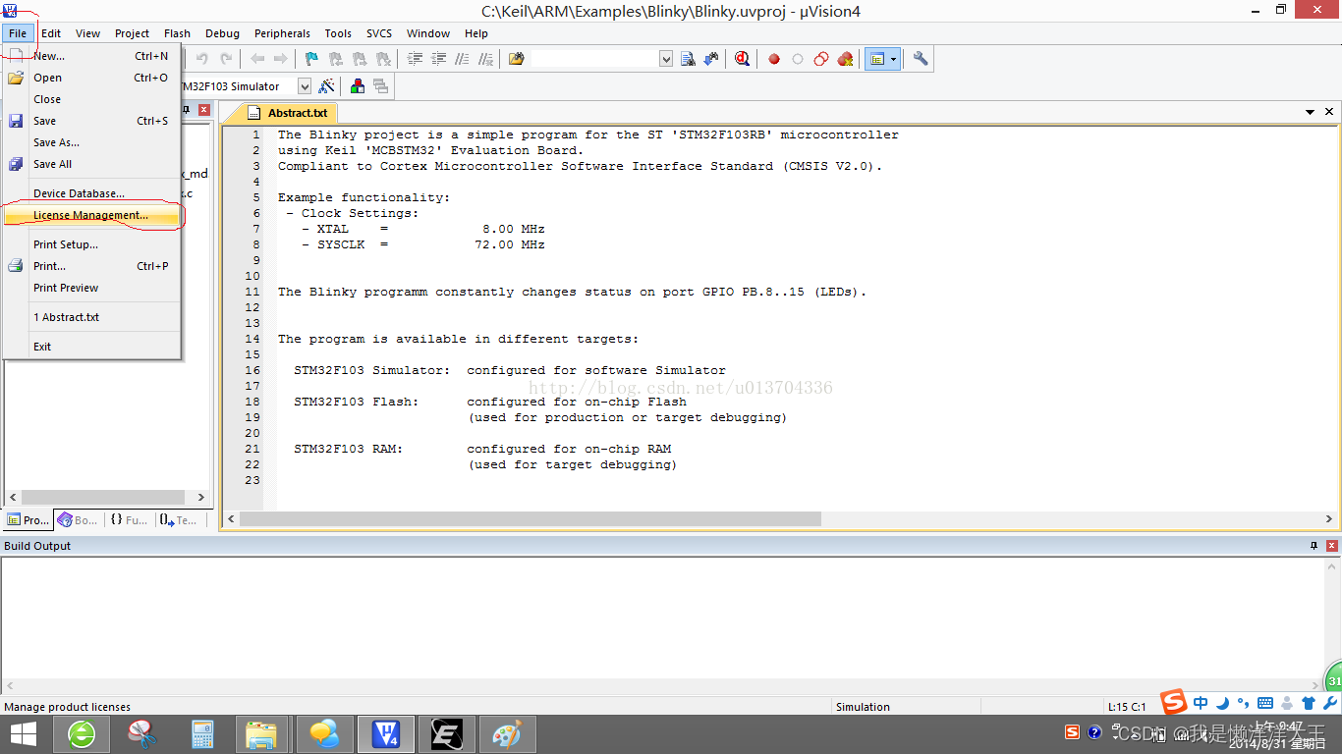Open the SVCS menu

tap(379, 33)
